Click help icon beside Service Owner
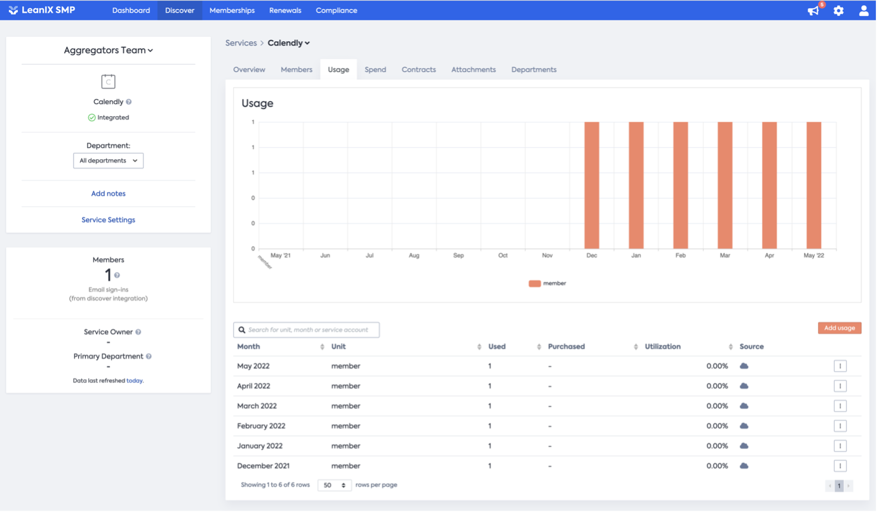Screen dimensions: 879x513 coord(138,333)
